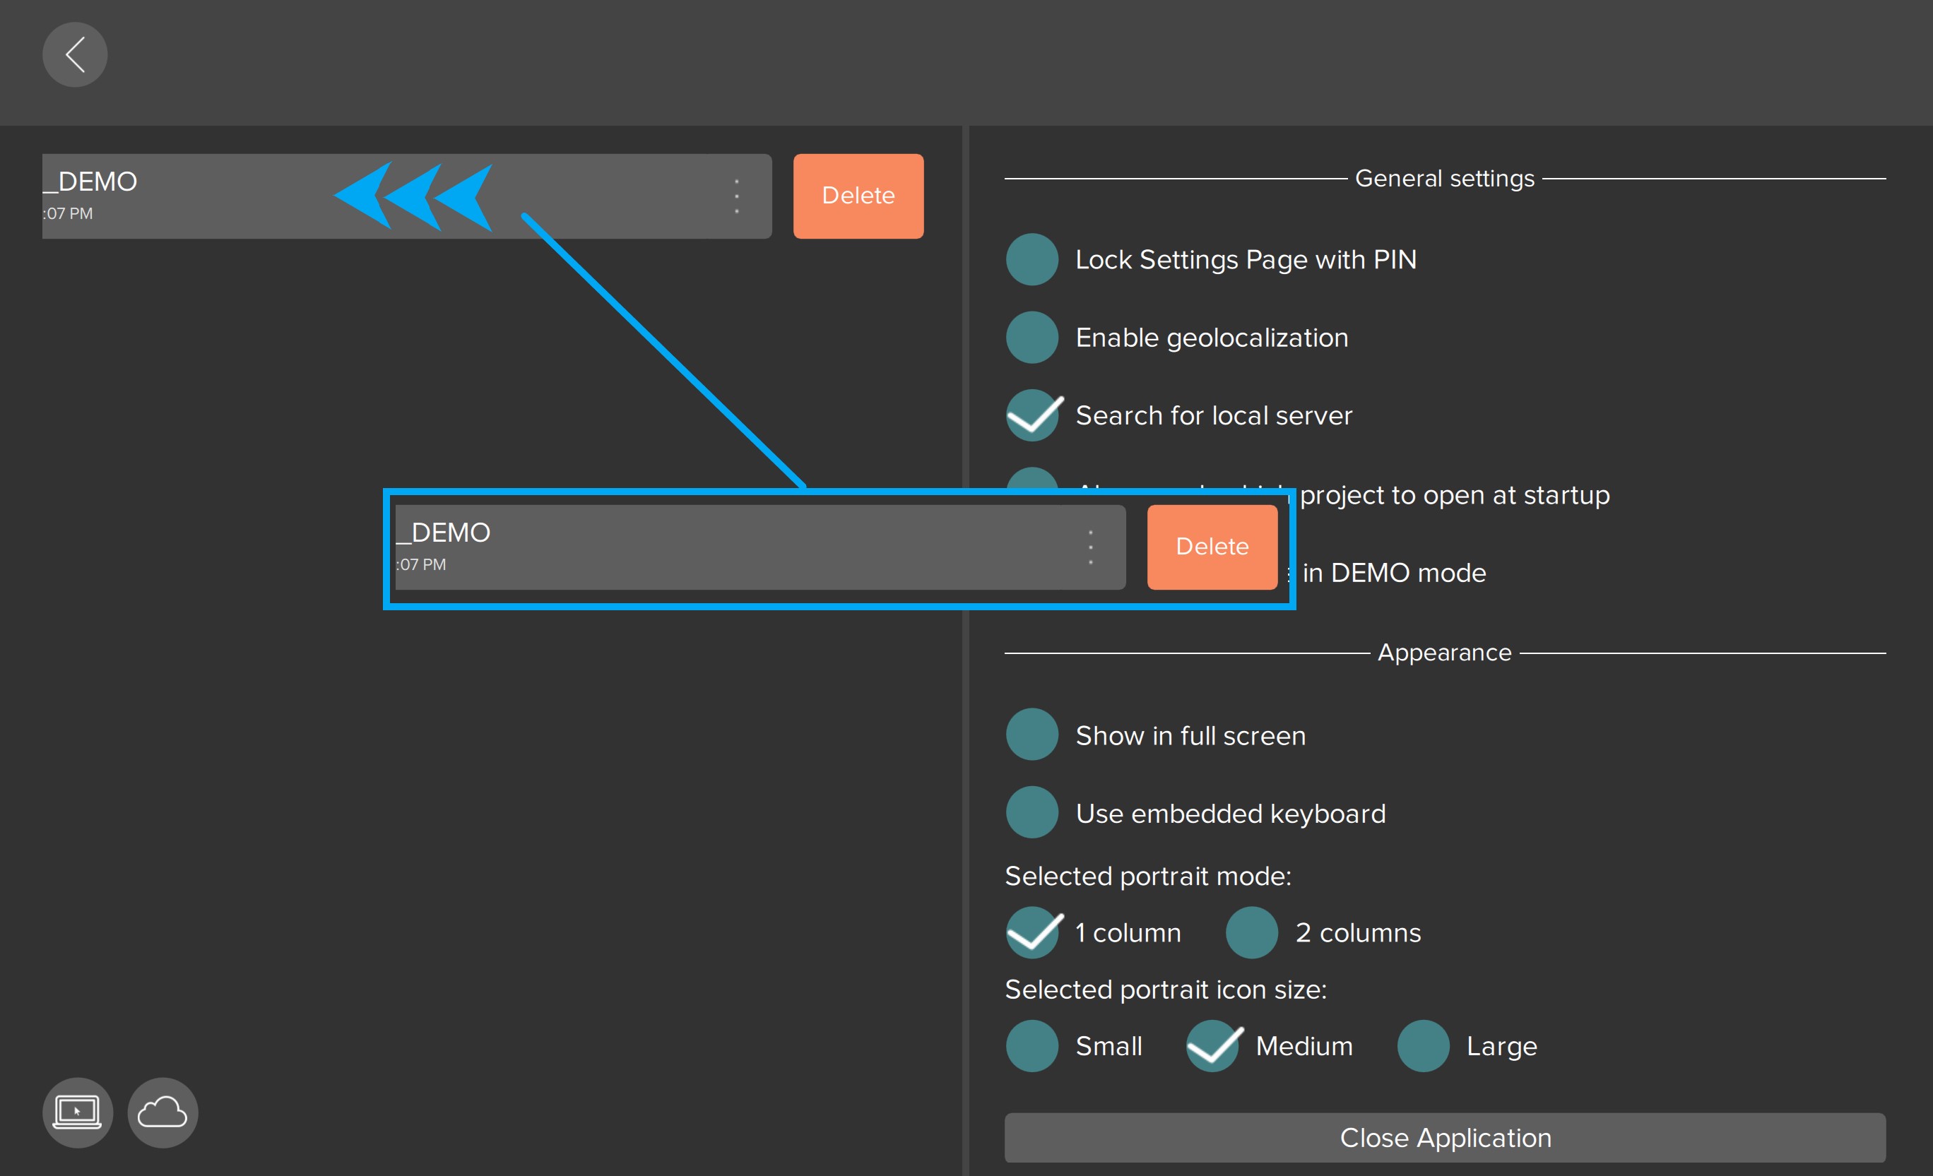Screen dimensions: 1933x1176
Task: Click the blue triple-arrow swipe indicator
Action: click(413, 196)
